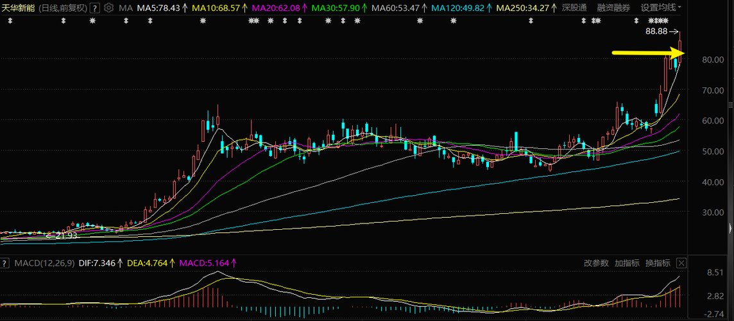Click the 融资融券 label
Image resolution: width=734 pixels, height=321 pixels.
[x=613, y=8]
